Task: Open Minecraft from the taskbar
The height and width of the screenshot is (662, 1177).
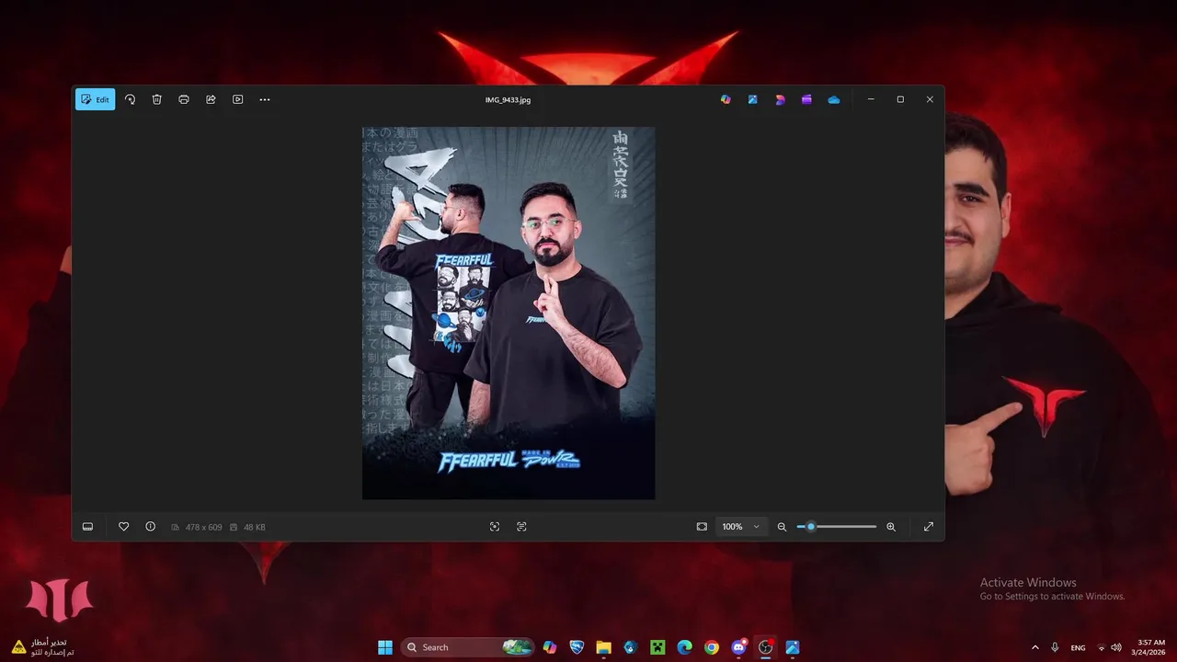Action: coord(657,647)
